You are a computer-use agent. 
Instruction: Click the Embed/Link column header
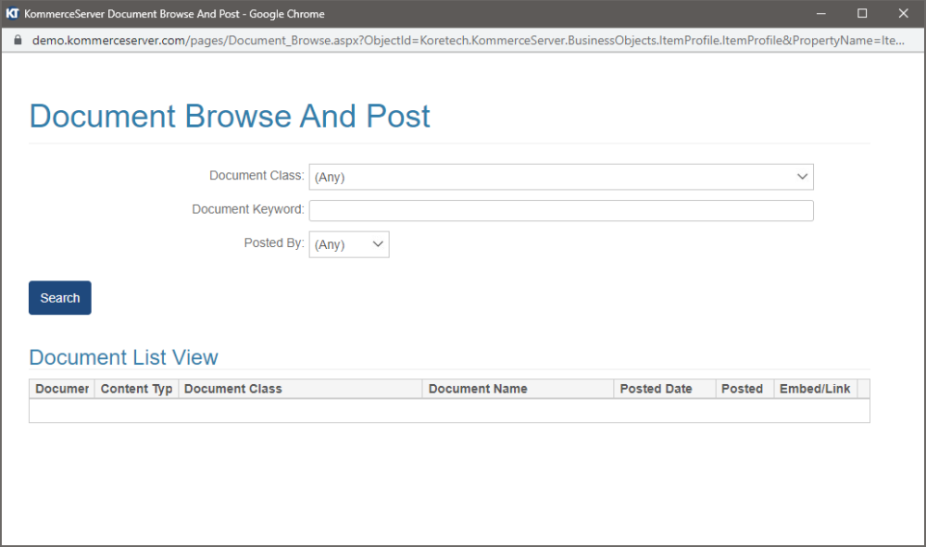tap(815, 389)
